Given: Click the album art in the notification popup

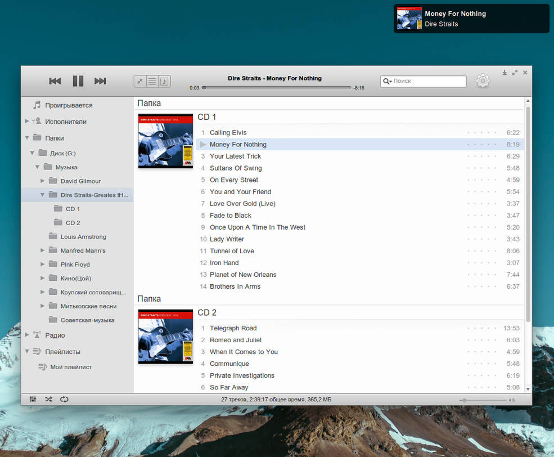Looking at the screenshot, I should (409, 19).
